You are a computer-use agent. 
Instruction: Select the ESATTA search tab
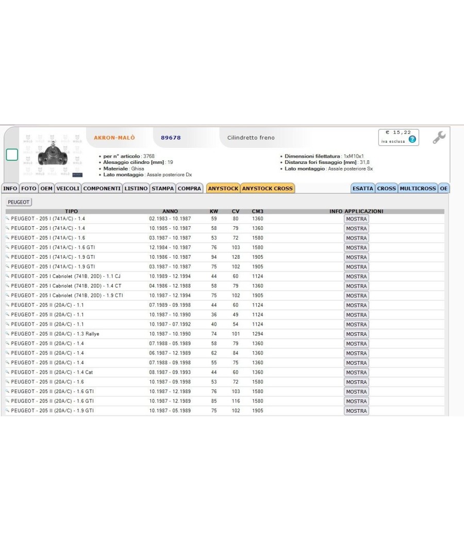363,189
